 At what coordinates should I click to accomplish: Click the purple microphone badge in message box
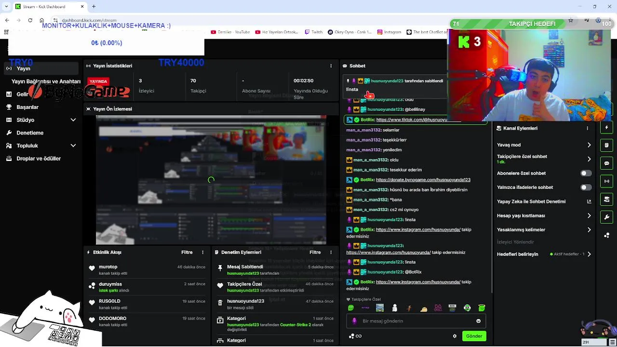point(354,321)
